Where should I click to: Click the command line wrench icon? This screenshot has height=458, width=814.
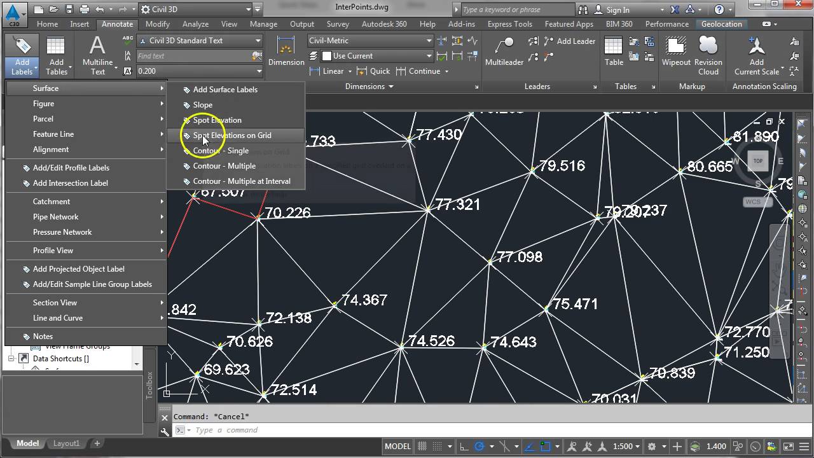[x=165, y=431]
